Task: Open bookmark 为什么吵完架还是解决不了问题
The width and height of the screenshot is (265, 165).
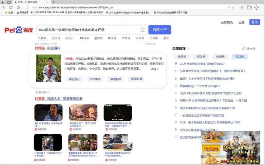Action: (x=171, y=13)
